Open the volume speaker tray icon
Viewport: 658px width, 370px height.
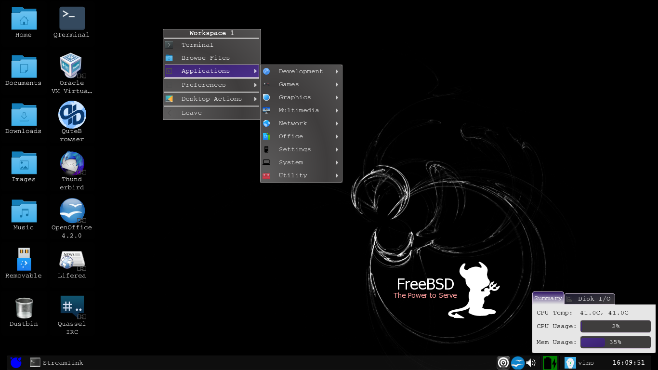coord(531,363)
